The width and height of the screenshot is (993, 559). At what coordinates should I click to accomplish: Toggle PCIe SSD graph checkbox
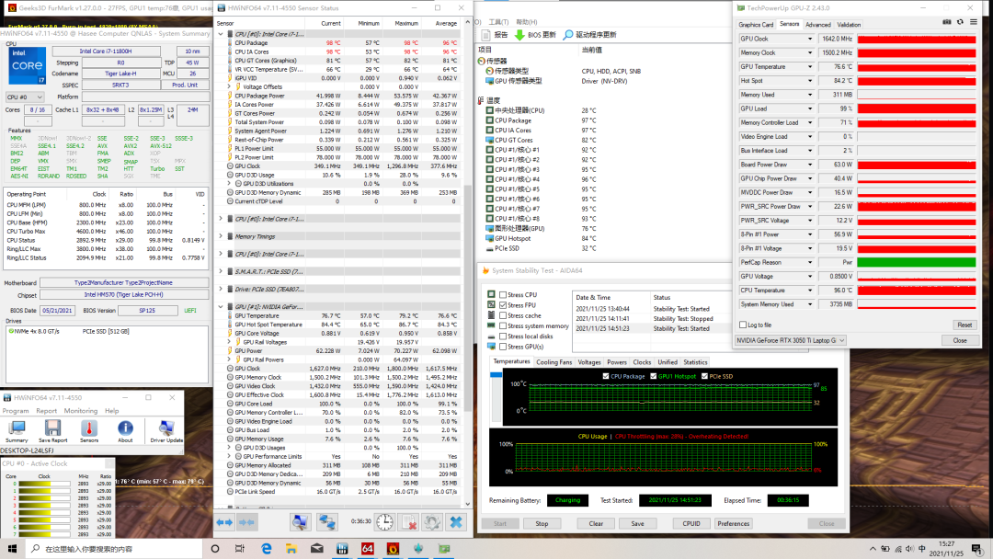click(x=704, y=376)
